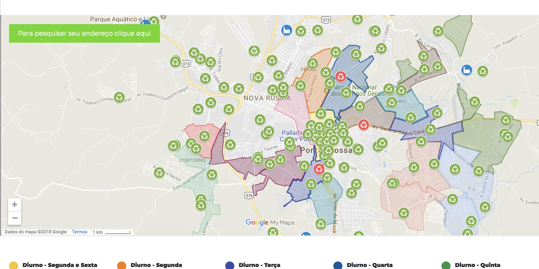Image resolution: width=539 pixels, height=269 pixels.
Task: Zoom out of the map
Action: point(14,218)
